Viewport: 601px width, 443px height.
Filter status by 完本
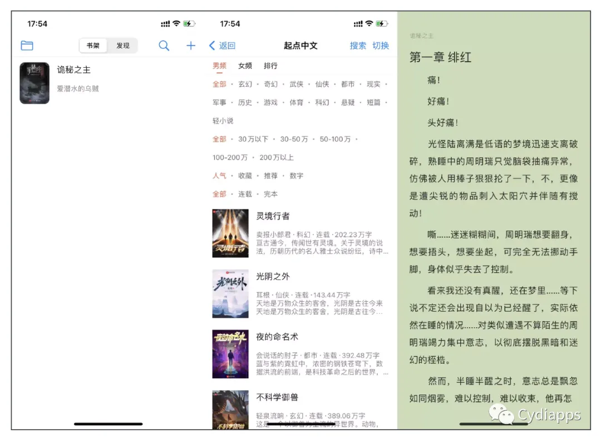tap(270, 194)
